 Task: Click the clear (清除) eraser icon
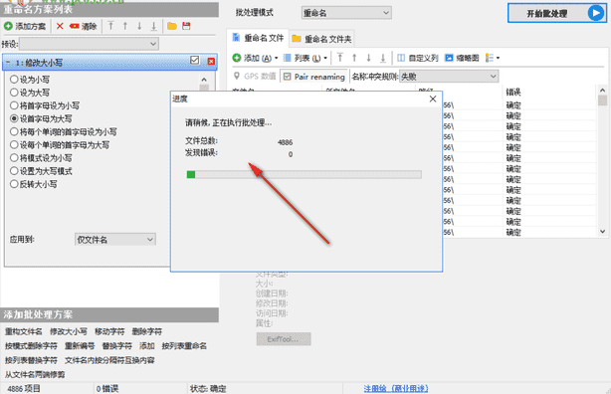point(74,26)
